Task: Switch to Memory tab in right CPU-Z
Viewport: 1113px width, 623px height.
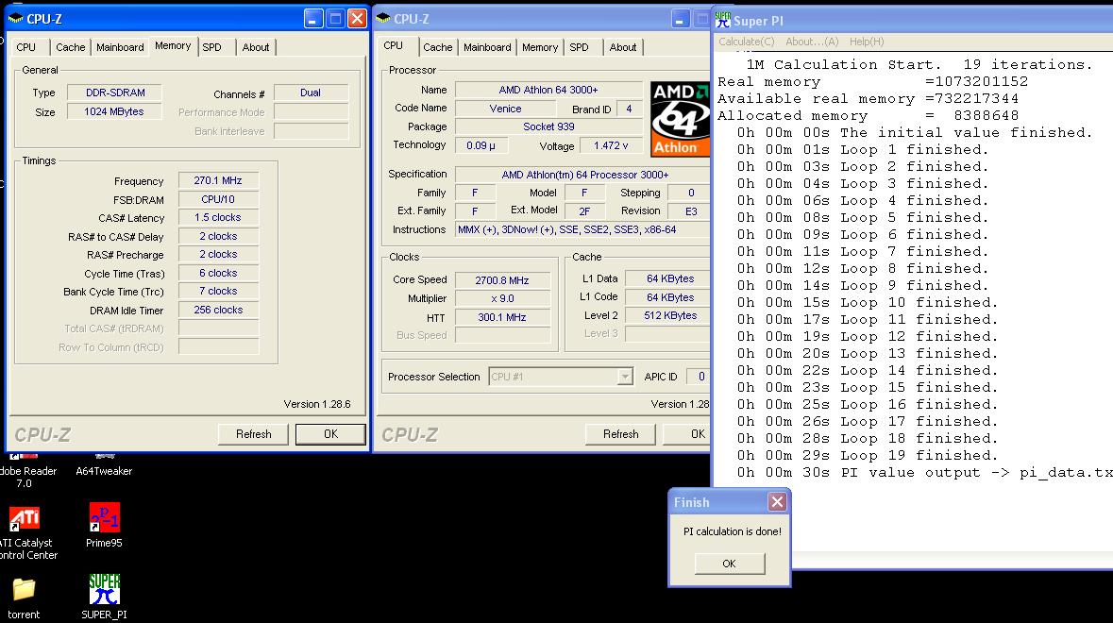Action: pos(539,47)
